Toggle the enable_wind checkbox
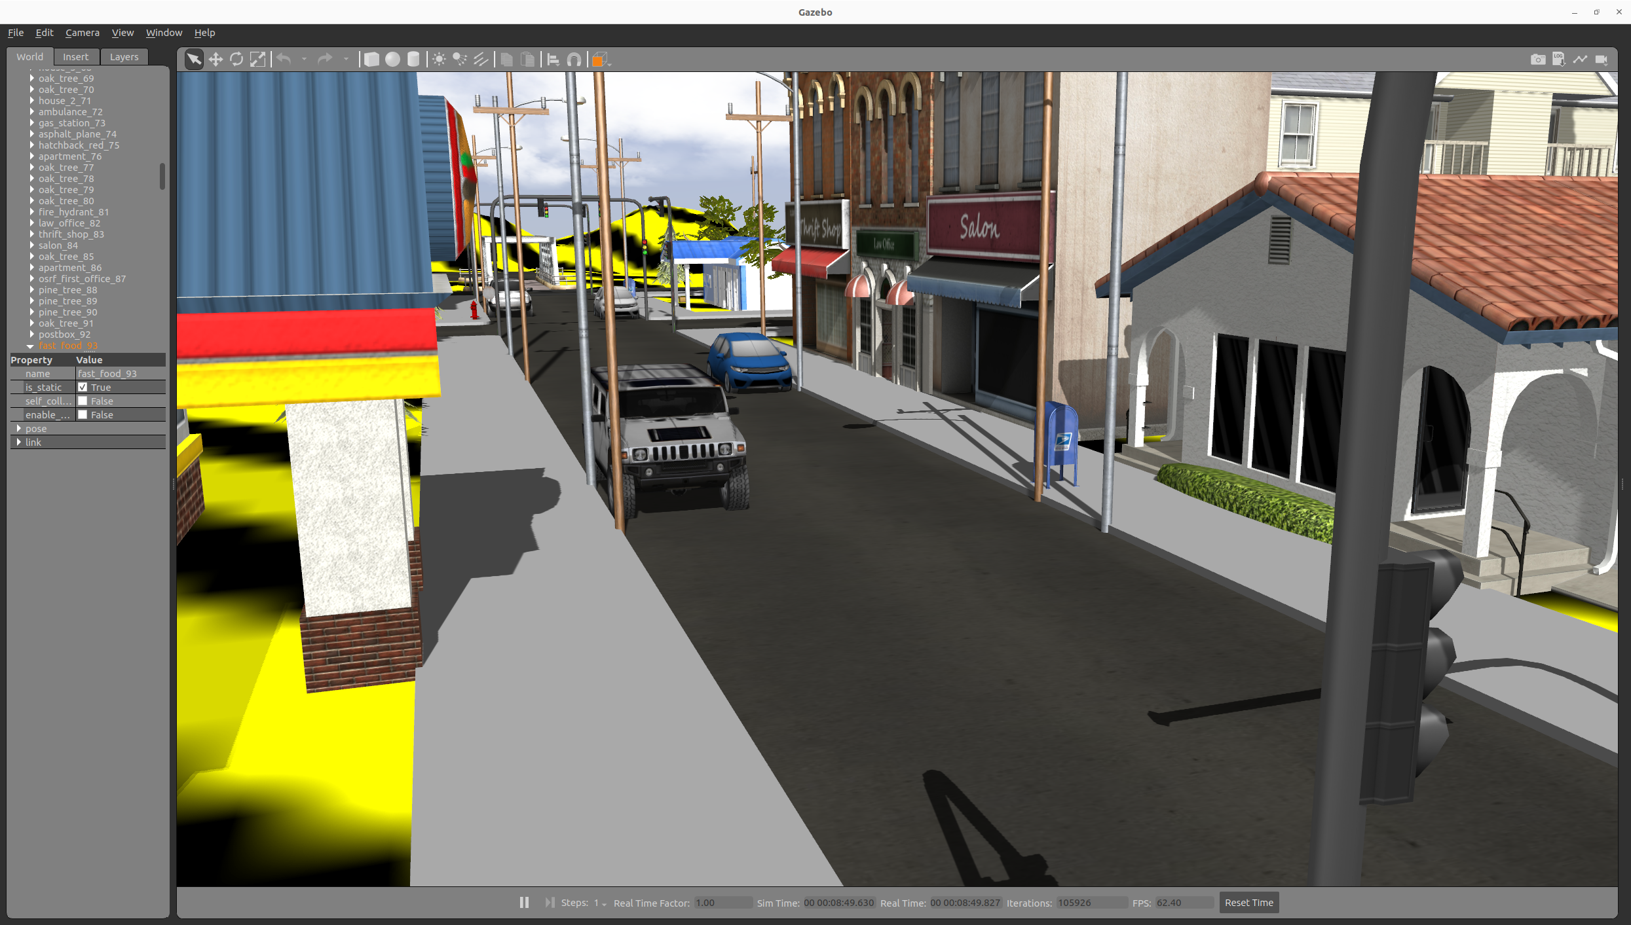Screen dimensions: 1631x925 (x=83, y=414)
